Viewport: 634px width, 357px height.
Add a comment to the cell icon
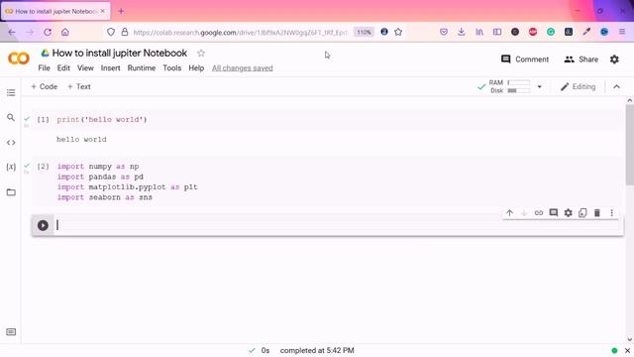pyautogui.click(x=553, y=213)
